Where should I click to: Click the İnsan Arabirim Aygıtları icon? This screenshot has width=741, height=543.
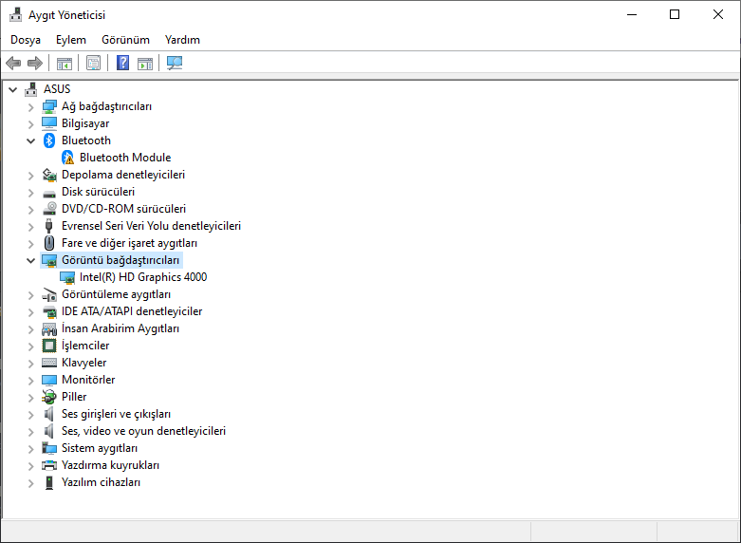click(x=49, y=328)
